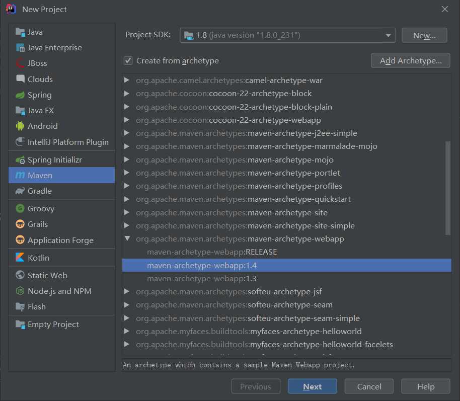
Task: Select the Empty Project icon
Action: (20, 325)
